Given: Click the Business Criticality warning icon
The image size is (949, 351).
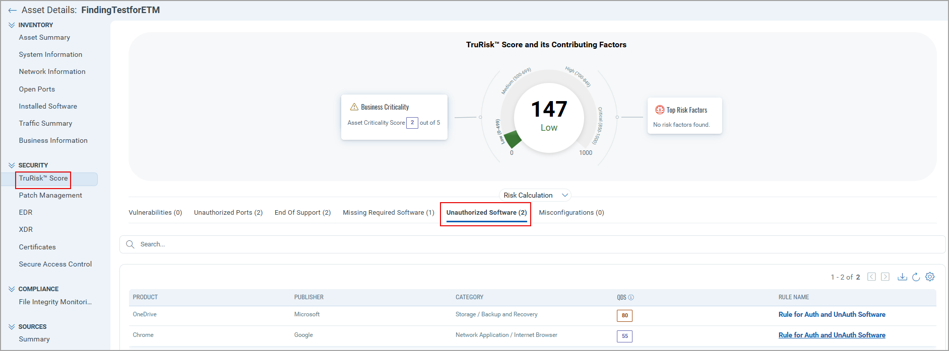Looking at the screenshot, I should pyautogui.click(x=354, y=107).
